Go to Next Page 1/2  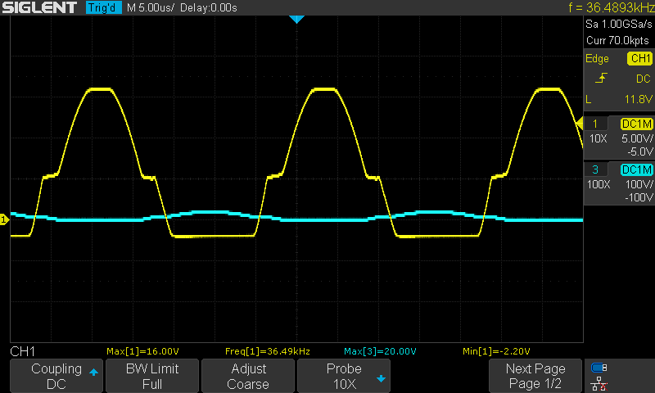535,376
